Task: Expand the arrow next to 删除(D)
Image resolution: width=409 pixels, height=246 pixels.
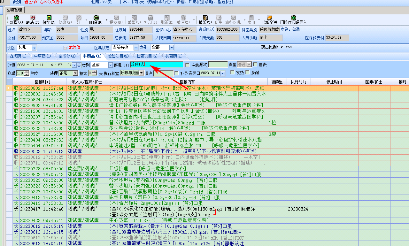Action: click(x=106, y=20)
